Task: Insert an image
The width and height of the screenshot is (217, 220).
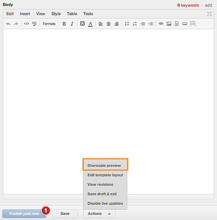Action: pyautogui.click(x=169, y=24)
